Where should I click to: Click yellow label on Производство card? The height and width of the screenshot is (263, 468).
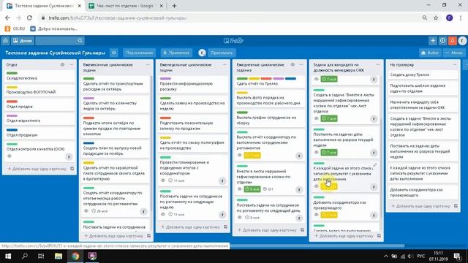click(12, 88)
